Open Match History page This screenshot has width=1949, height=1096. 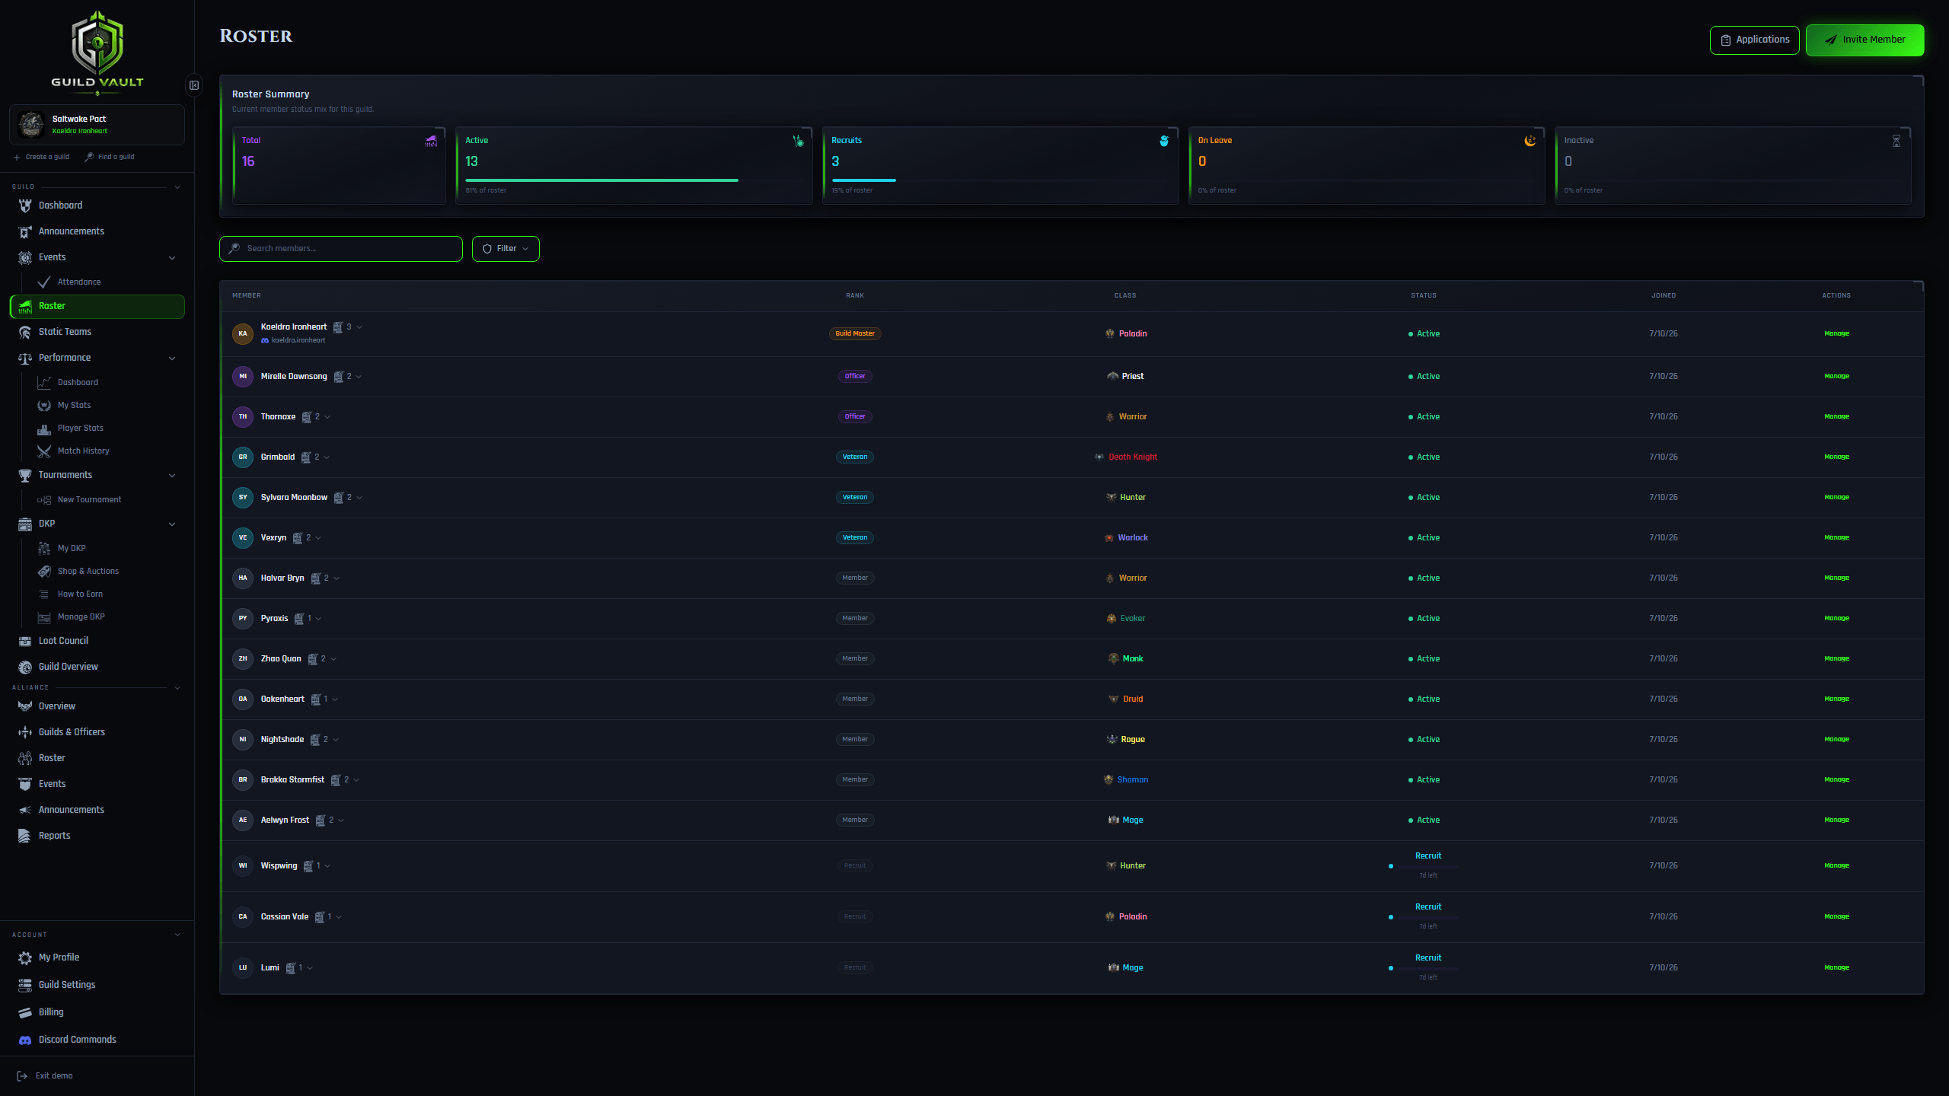coord(107,451)
